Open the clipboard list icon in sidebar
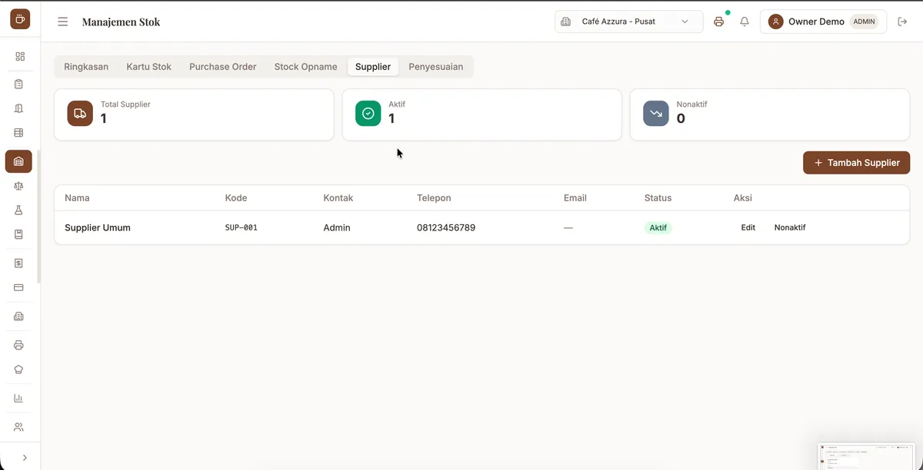Screen dimensions: 923x470 (x=19, y=84)
